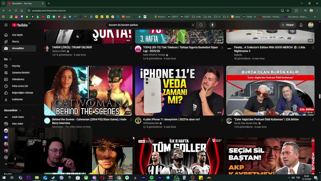The height and width of the screenshot is (181, 321).
Task: Open Daha sonra izle
Action: [x=19, y=86]
